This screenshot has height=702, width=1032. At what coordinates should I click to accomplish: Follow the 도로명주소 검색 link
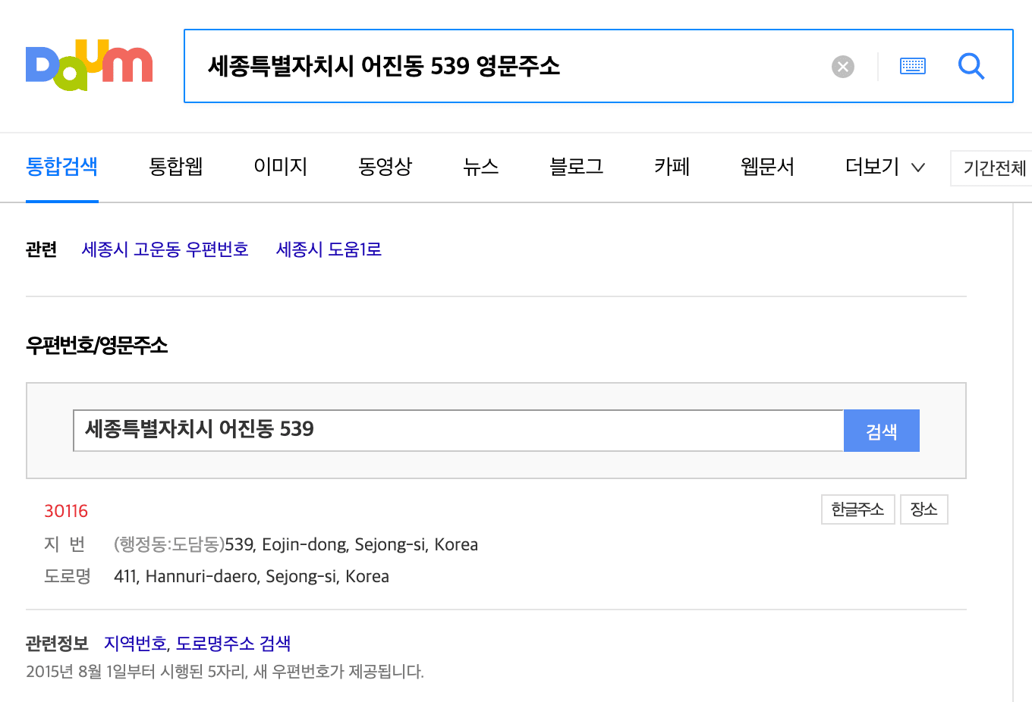[x=233, y=642]
